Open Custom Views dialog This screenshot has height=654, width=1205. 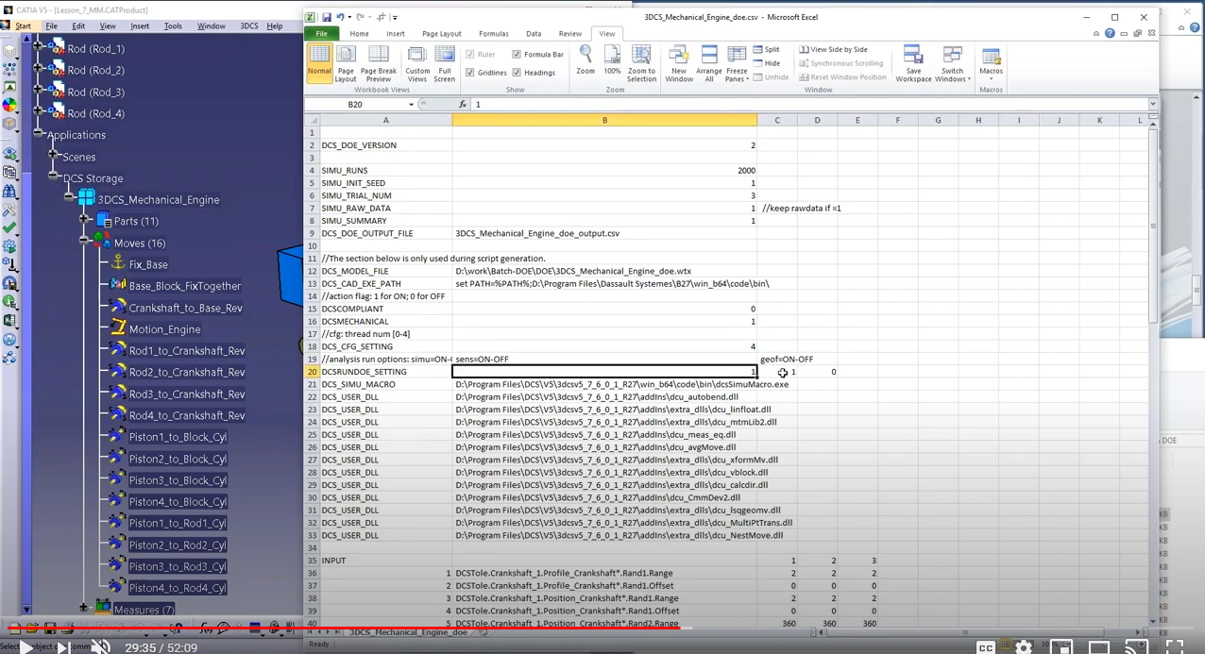pos(417,62)
